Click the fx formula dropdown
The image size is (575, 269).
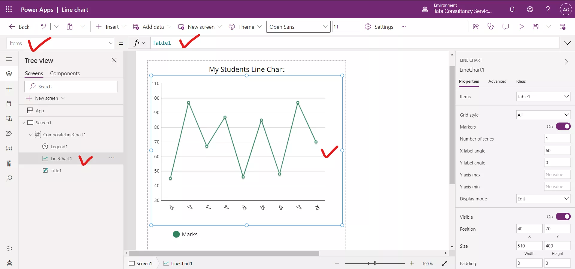pyautogui.click(x=139, y=43)
